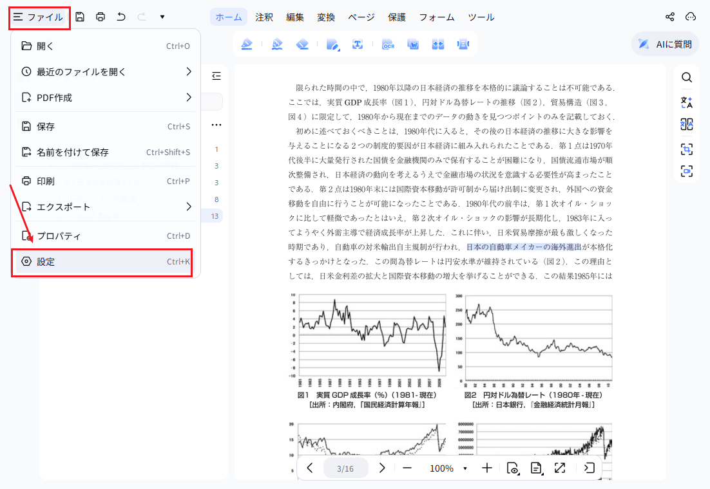Click the 図2 円対ドル為替レート chart
The height and width of the screenshot is (489, 710).
point(534,340)
